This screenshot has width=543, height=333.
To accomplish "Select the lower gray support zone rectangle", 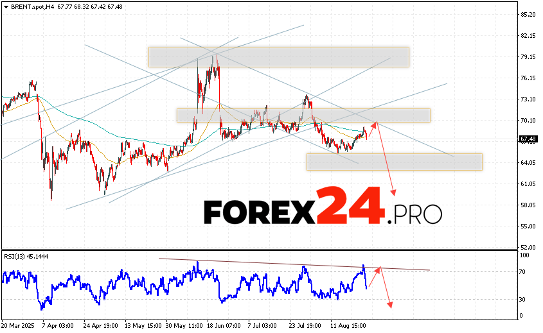I will coord(394,162).
